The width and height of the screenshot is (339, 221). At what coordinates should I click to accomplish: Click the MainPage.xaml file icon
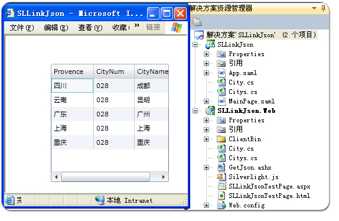[221, 101]
